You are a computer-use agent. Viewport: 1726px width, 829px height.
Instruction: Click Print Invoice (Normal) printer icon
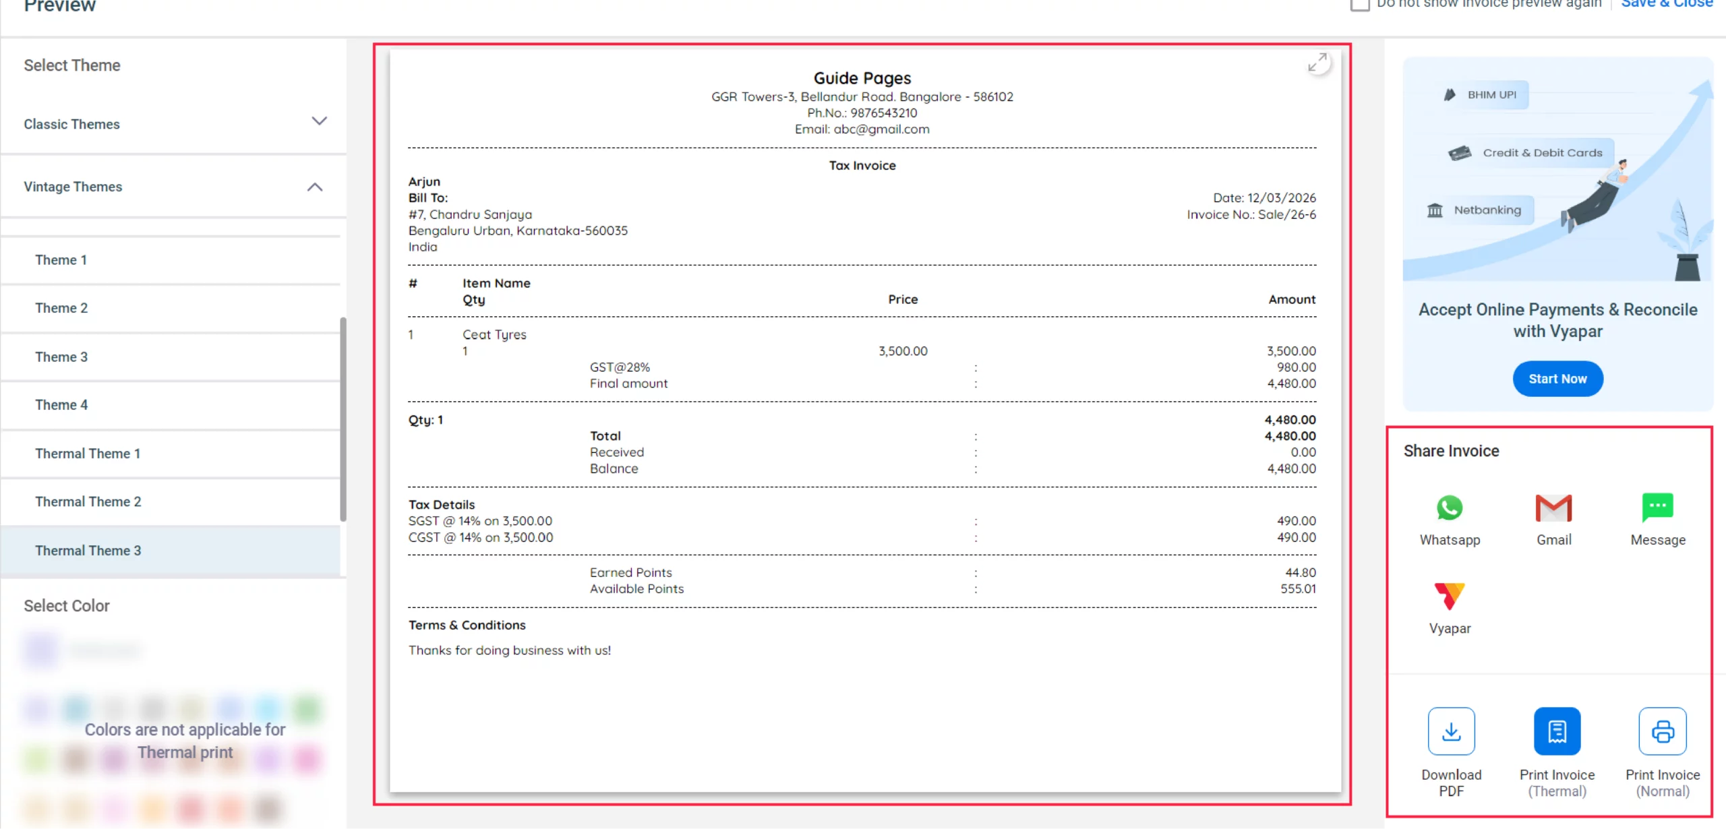point(1662,731)
